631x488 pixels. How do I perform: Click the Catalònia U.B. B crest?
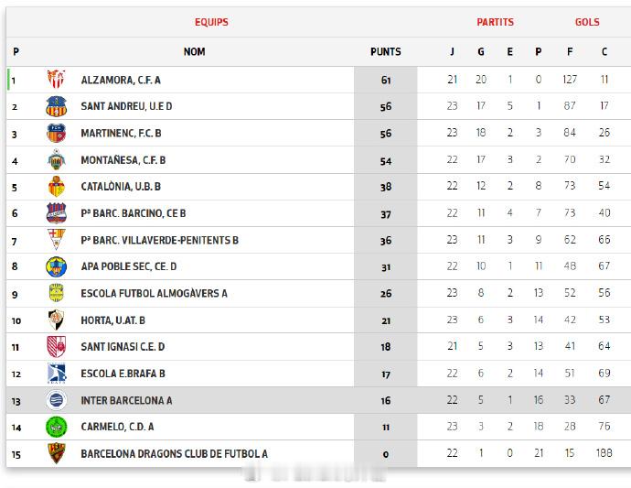pyautogui.click(x=56, y=187)
